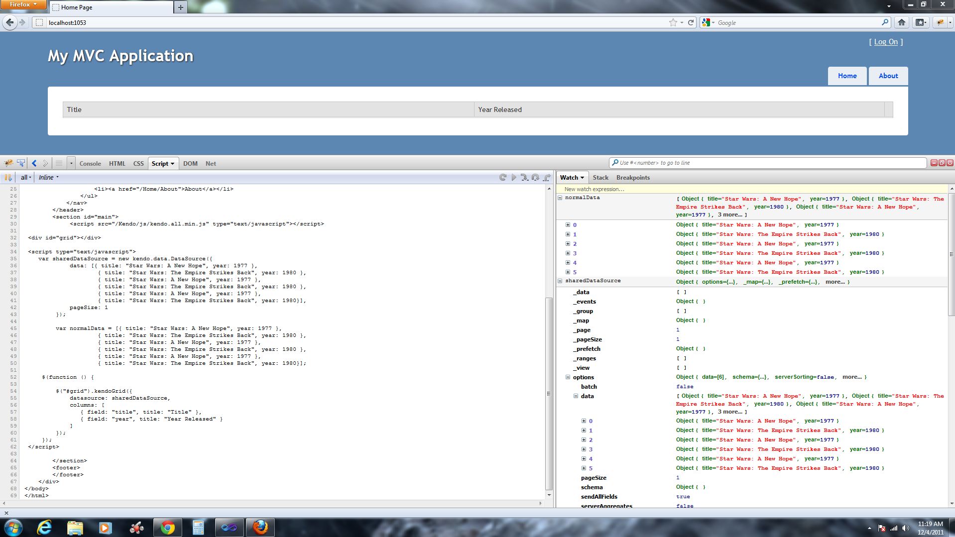The image size is (955, 537).
Task: Switch to the Console panel tab
Action: 90,164
